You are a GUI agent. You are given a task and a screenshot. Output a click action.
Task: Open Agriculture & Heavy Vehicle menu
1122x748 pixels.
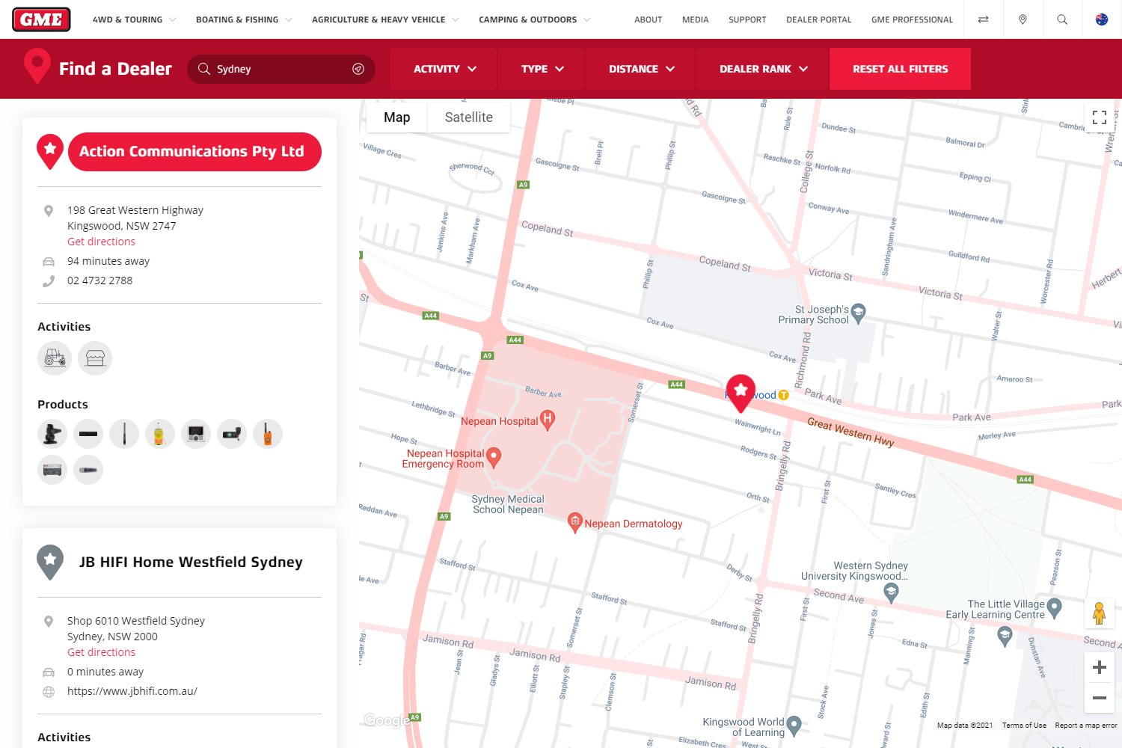tap(385, 19)
